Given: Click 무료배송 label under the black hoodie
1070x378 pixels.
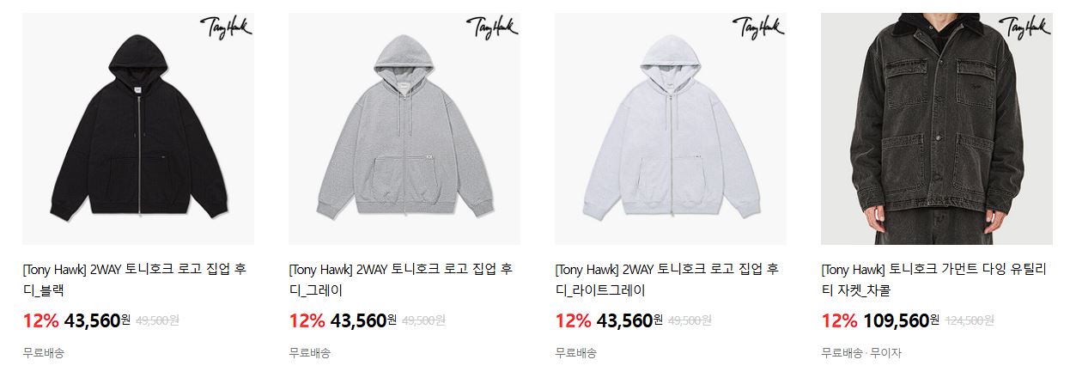Looking at the screenshot, I should coord(43,353).
